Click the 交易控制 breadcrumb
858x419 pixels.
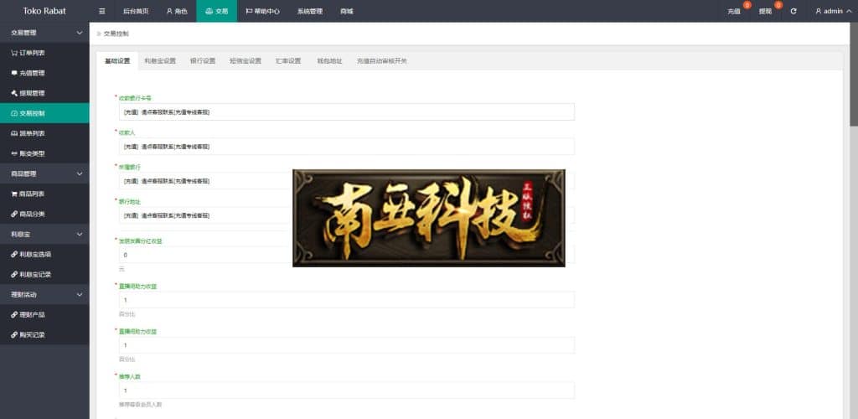[116, 34]
